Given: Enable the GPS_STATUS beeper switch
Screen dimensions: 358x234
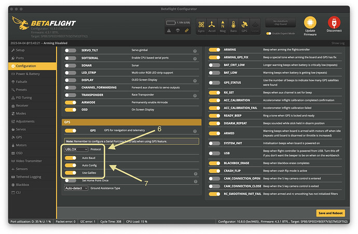Looking at the screenshot, I should click(x=214, y=82).
